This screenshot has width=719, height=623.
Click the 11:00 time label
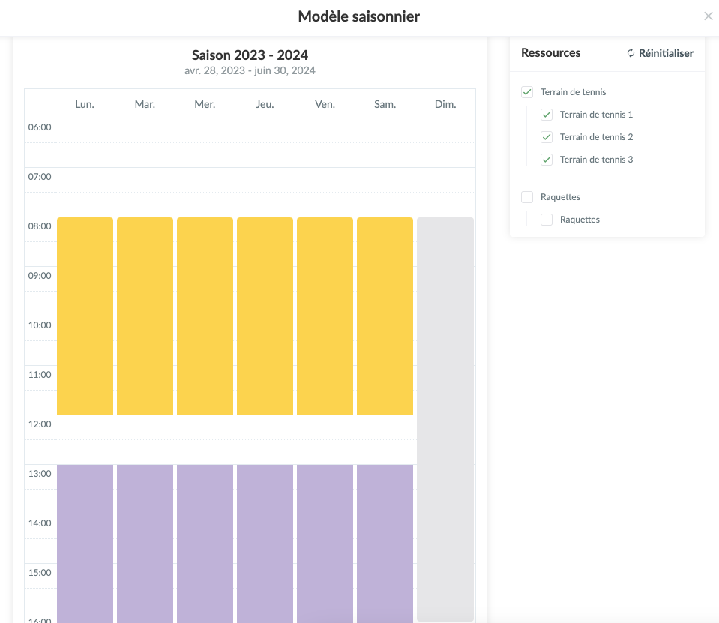[x=40, y=375]
